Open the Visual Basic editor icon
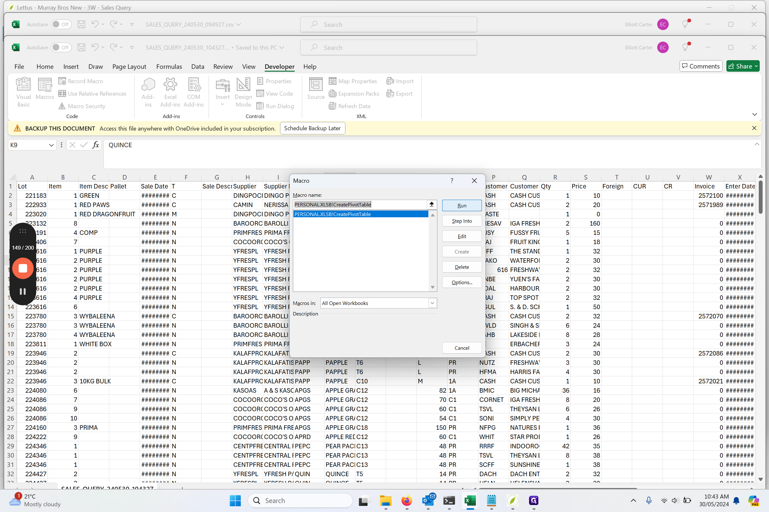This screenshot has width=769, height=512. [23, 84]
